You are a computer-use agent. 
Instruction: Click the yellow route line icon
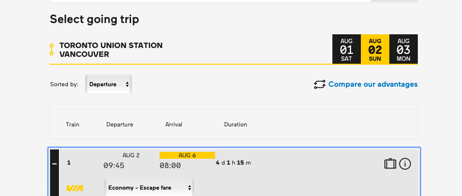click(x=52, y=49)
